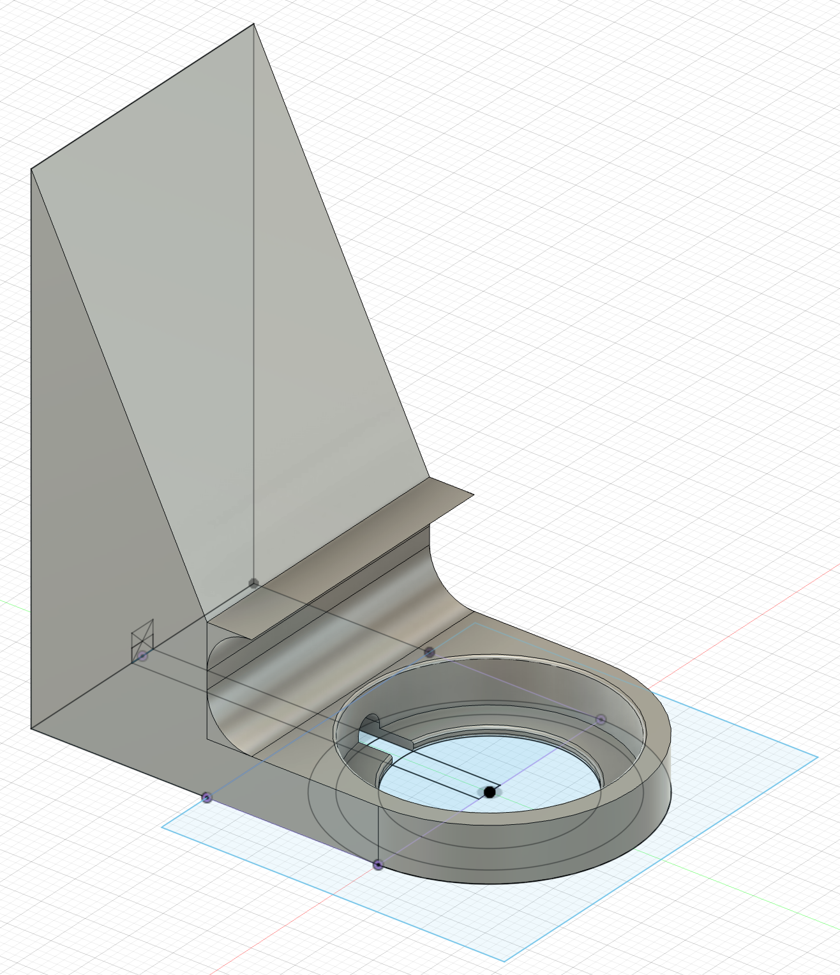This screenshot has height=975, width=840.
Task: Pick the sketch point at the hidden vertical line's base
Action: (x=253, y=583)
